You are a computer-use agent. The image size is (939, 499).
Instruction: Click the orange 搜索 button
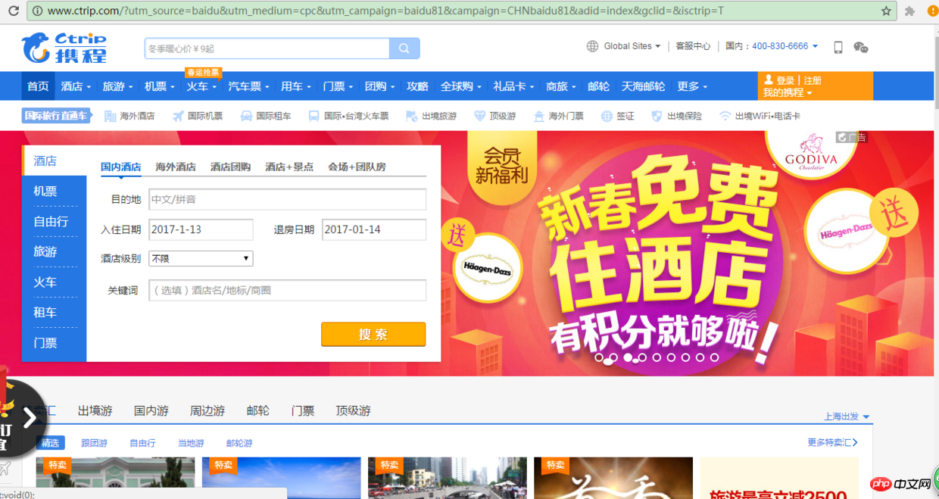coord(373,334)
